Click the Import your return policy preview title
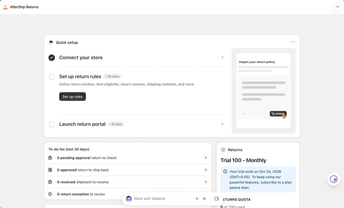Image resolution: width=344 pixels, height=208 pixels. (x=257, y=62)
